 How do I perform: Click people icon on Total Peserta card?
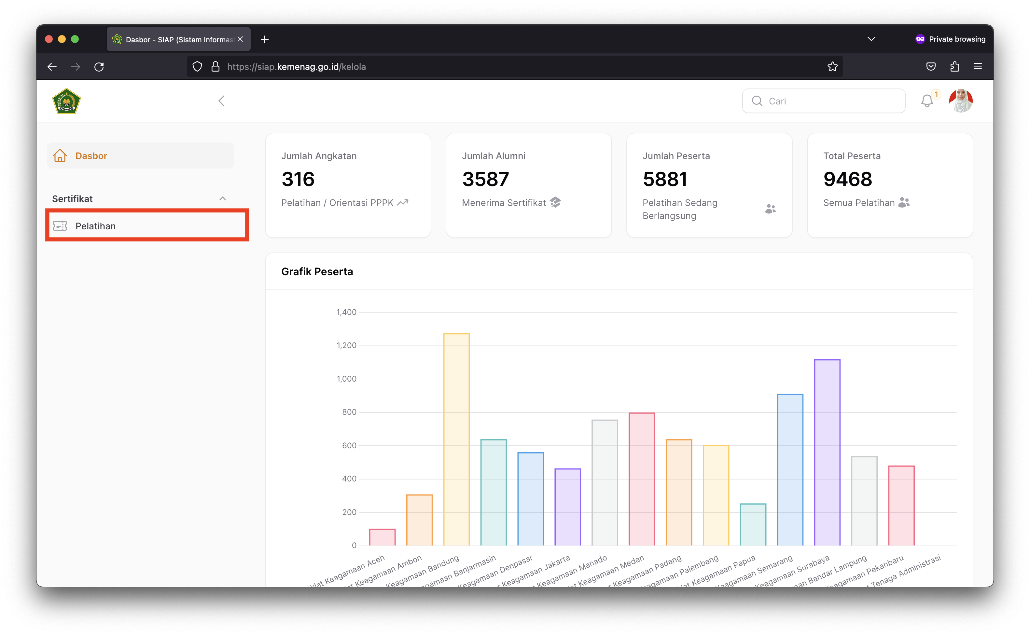pyautogui.click(x=903, y=202)
